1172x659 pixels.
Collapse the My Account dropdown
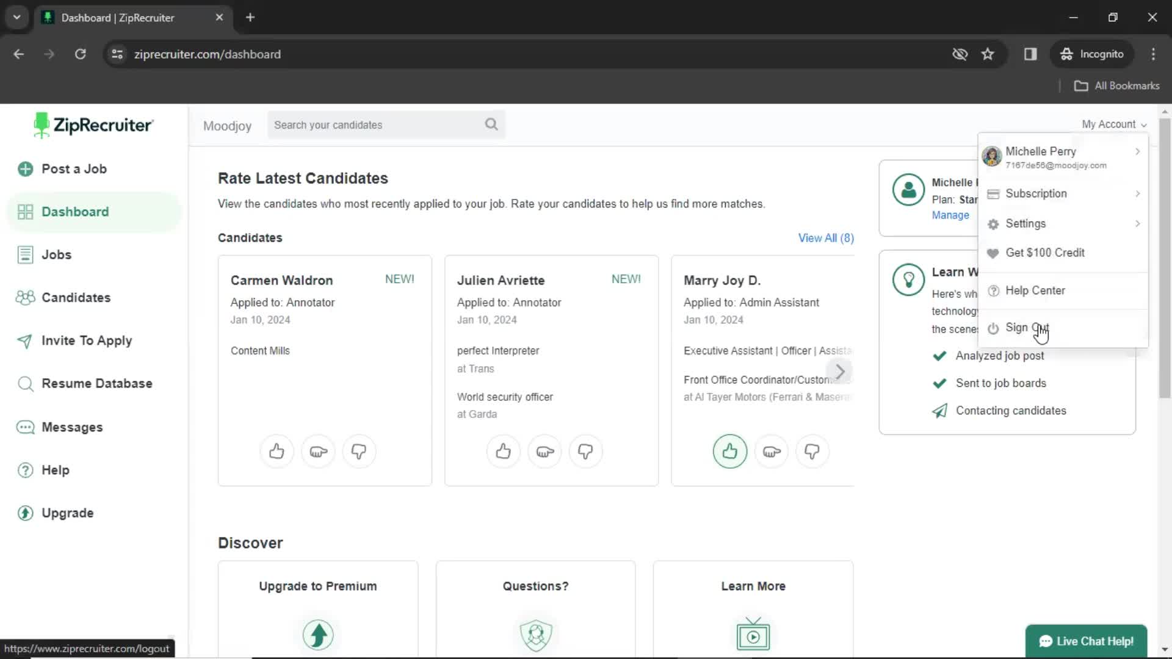pos(1114,124)
